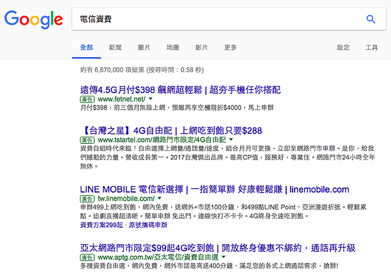
Task: Click the 廣告 badge beside www.fetnet.net
Action: pos(87,100)
